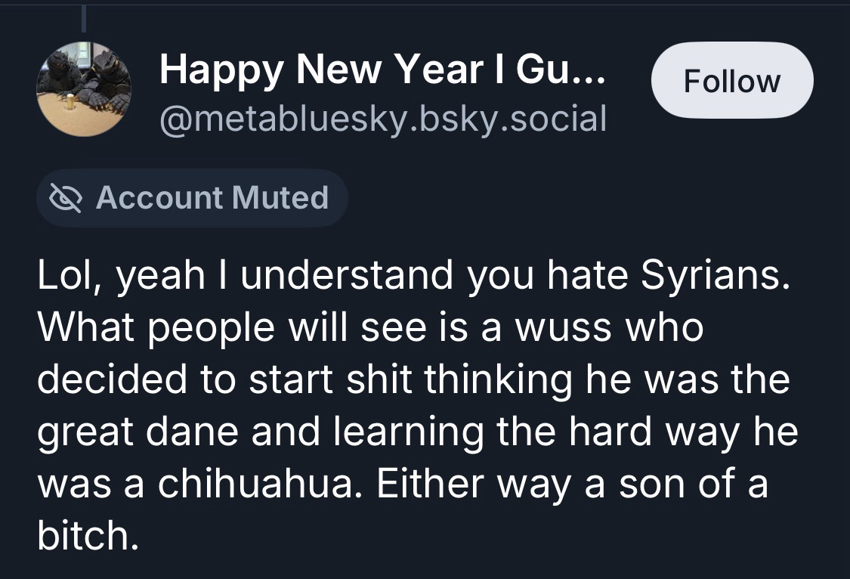
Task: Follow the metabluesky account
Action: click(731, 80)
